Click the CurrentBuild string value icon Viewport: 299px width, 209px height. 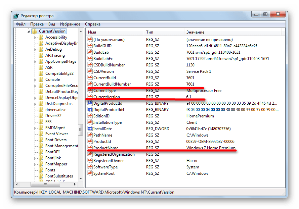point(90,77)
